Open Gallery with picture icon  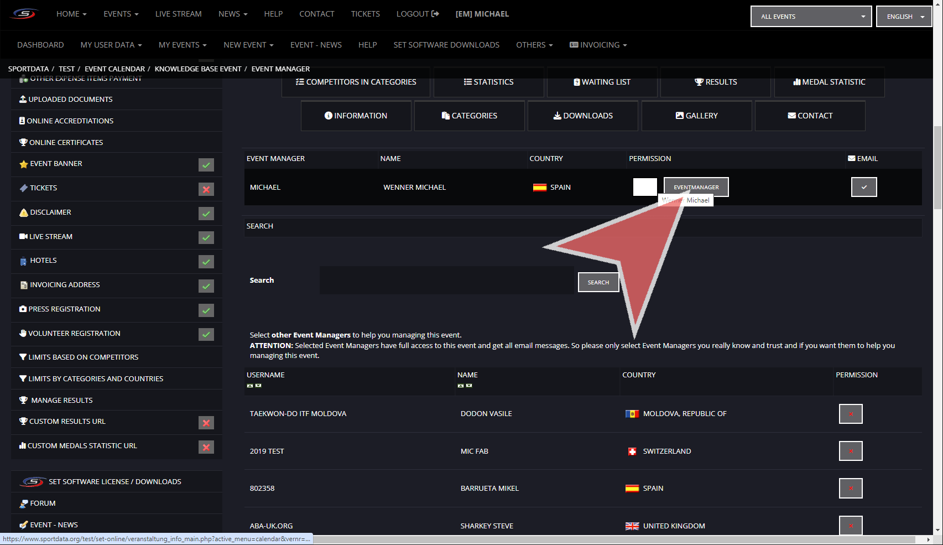pyautogui.click(x=696, y=116)
